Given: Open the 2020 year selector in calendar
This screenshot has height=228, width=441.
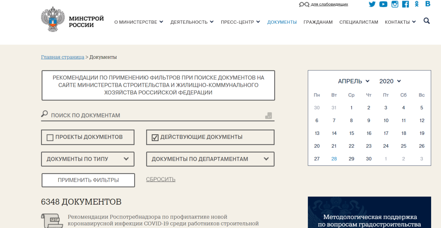Looking at the screenshot, I should pyautogui.click(x=390, y=81).
